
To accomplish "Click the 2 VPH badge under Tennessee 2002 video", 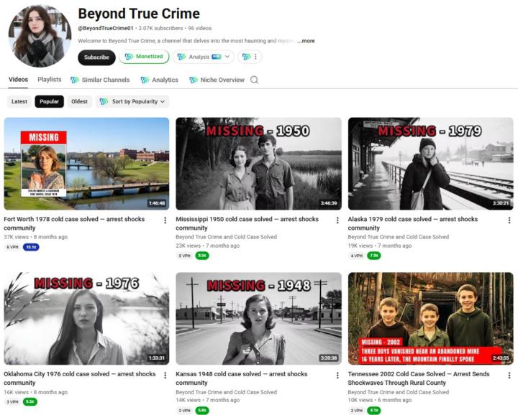I will (356, 411).
